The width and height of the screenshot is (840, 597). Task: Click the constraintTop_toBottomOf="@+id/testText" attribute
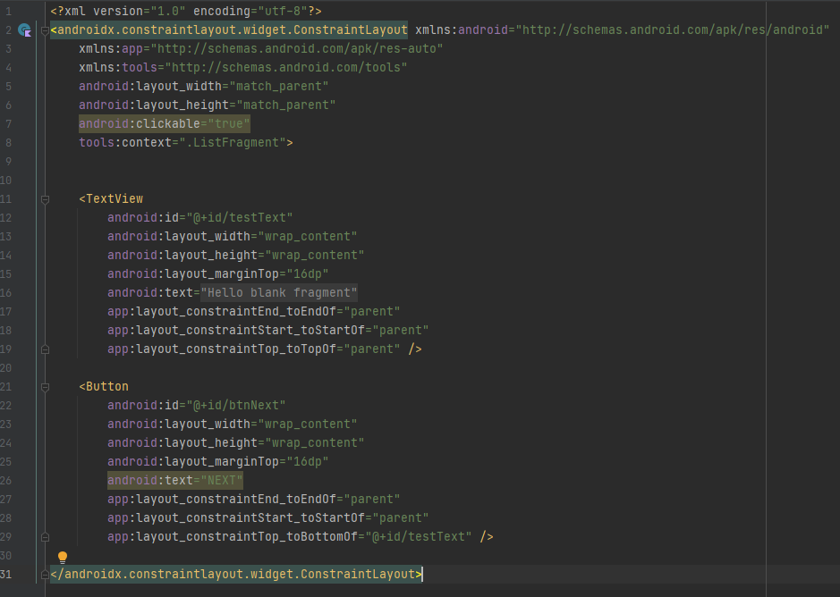289,536
